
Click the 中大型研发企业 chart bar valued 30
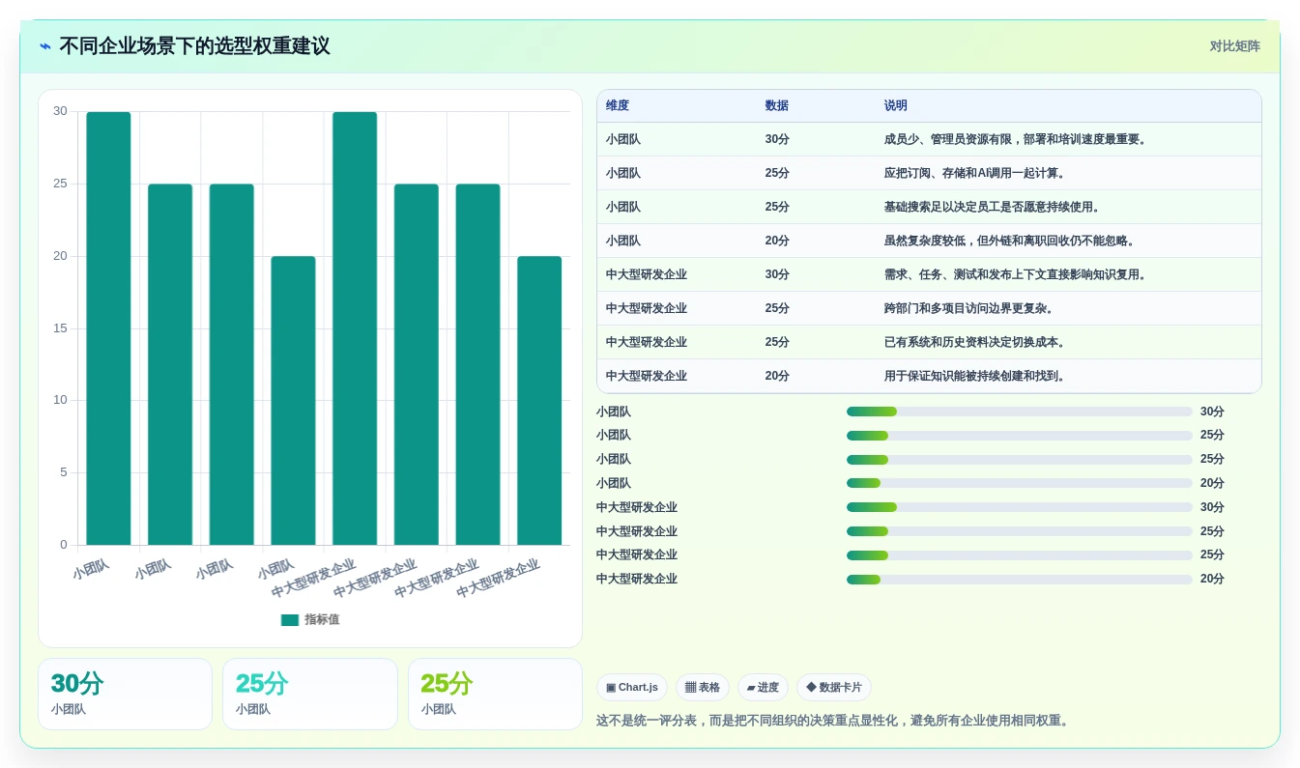[355, 328]
